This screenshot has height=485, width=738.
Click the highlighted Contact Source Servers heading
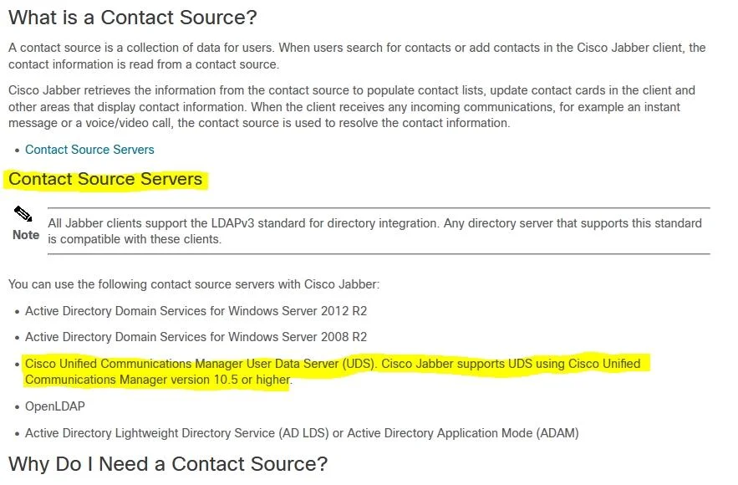(x=105, y=179)
